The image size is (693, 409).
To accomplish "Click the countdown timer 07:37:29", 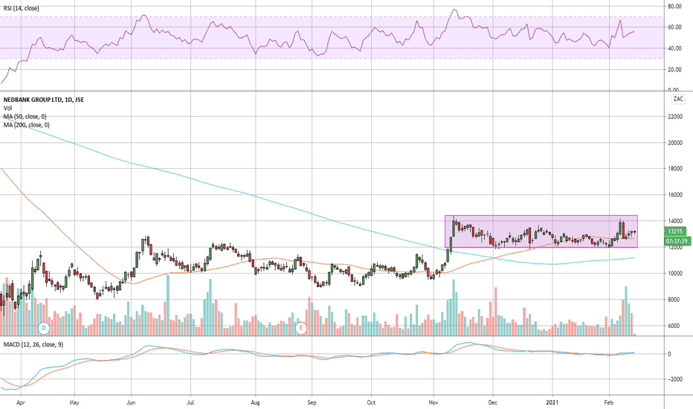I will click(x=677, y=242).
